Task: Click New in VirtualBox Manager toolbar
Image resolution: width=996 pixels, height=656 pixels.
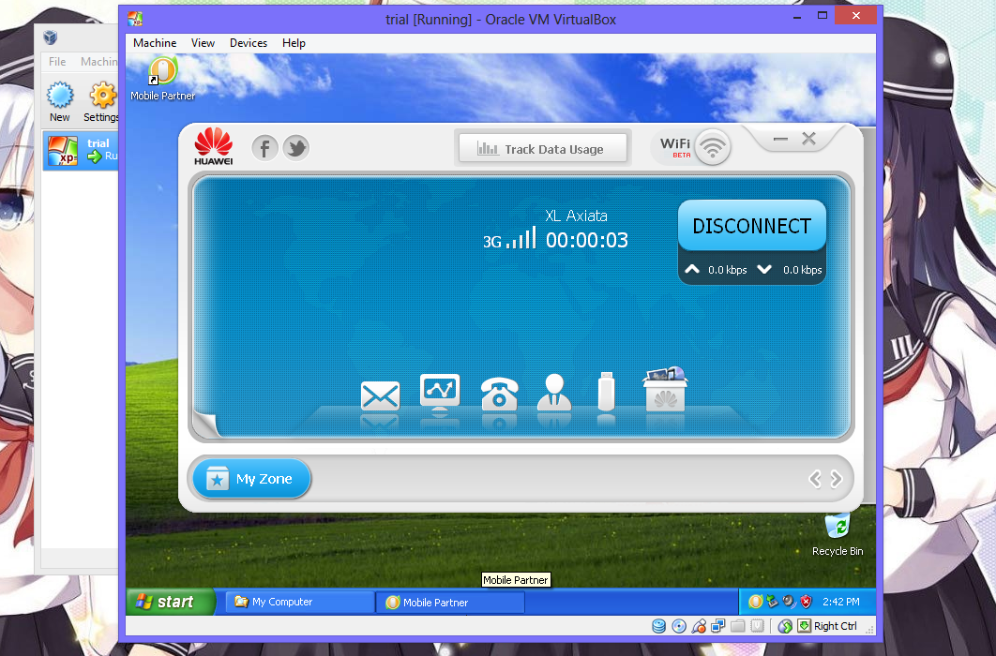Action: point(60,101)
